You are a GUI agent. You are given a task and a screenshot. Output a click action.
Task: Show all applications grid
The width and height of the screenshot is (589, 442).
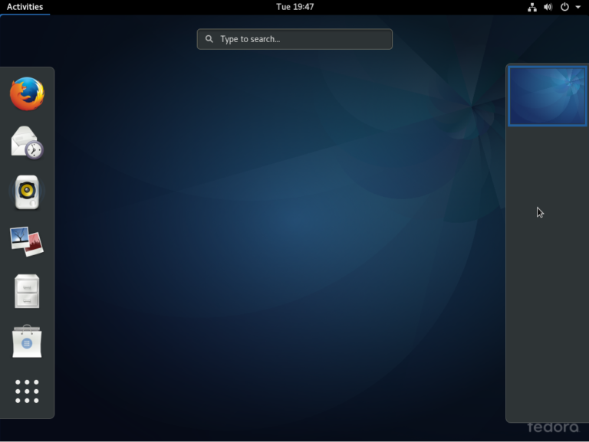pos(27,391)
